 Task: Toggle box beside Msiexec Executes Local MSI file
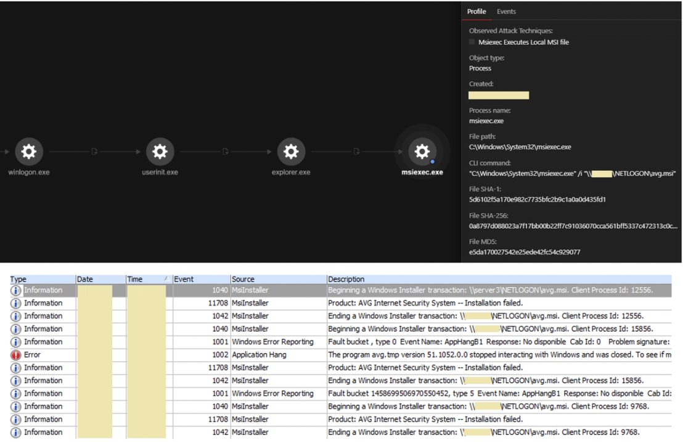(x=472, y=42)
